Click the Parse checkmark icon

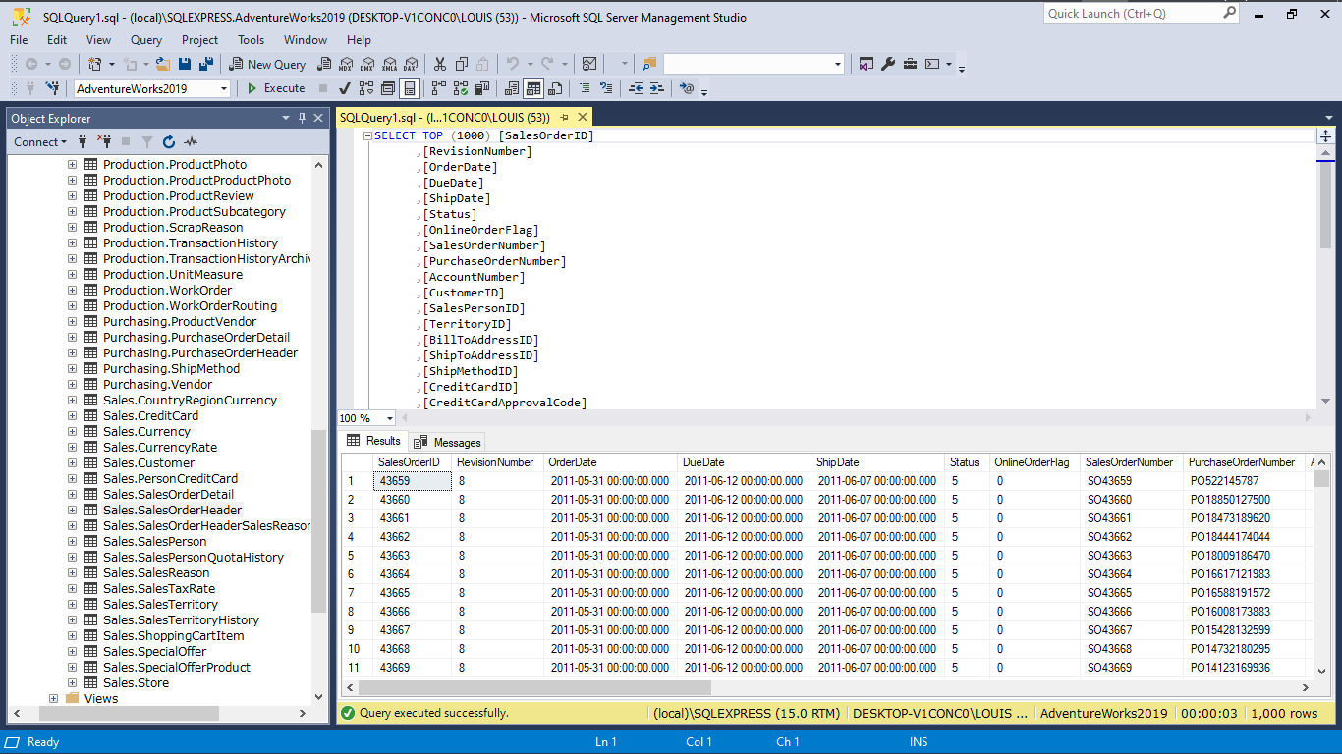pyautogui.click(x=345, y=88)
